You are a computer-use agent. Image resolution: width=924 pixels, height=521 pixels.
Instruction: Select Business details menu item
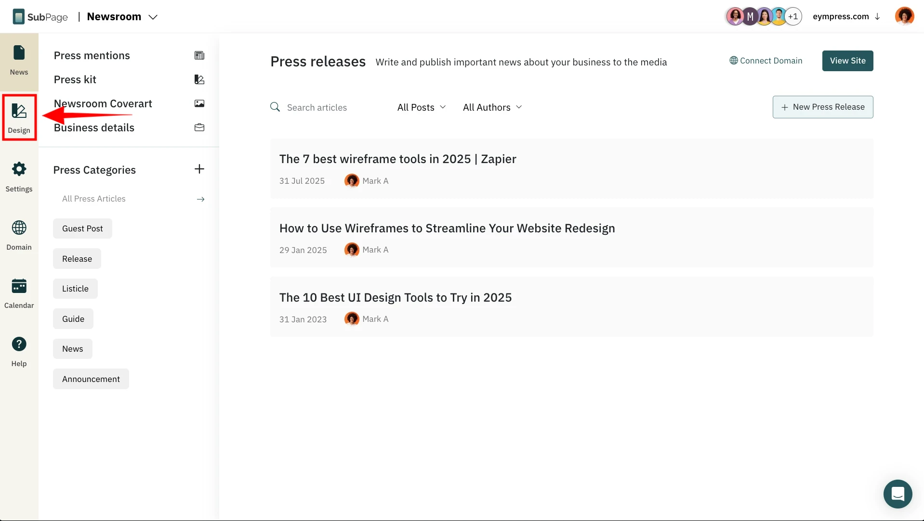tap(94, 127)
